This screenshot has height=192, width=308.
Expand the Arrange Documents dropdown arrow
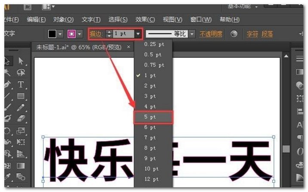click(53, 7)
